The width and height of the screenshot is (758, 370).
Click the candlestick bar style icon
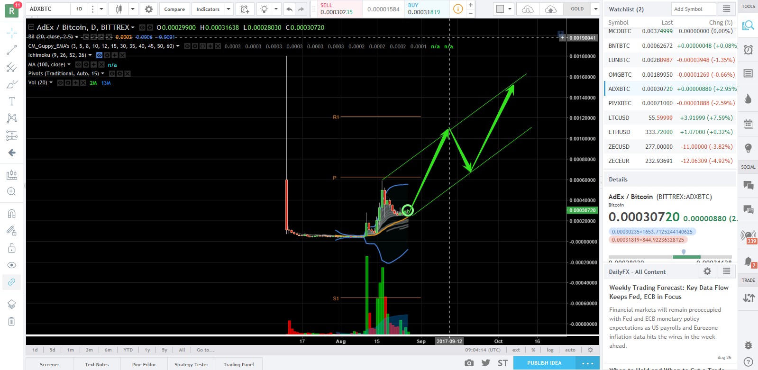click(x=119, y=9)
